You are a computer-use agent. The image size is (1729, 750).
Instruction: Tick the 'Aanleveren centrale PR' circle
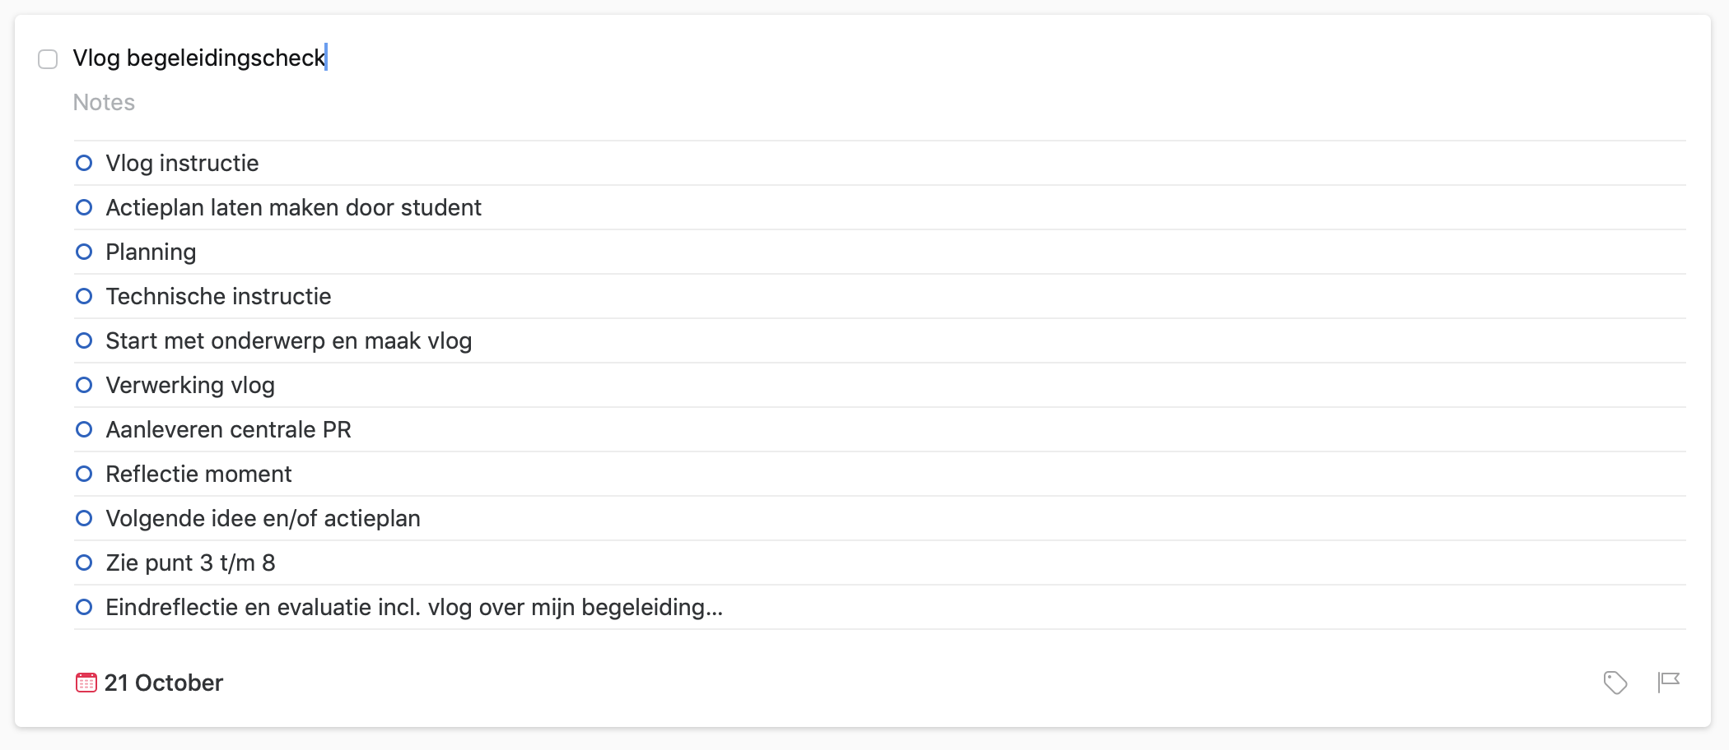click(x=84, y=429)
